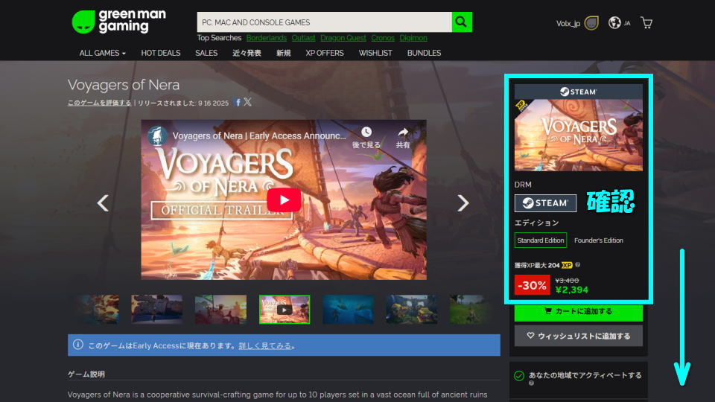This screenshot has height=402, width=715.
Task: Click the ¥2,394 sale price
Action: (572, 290)
